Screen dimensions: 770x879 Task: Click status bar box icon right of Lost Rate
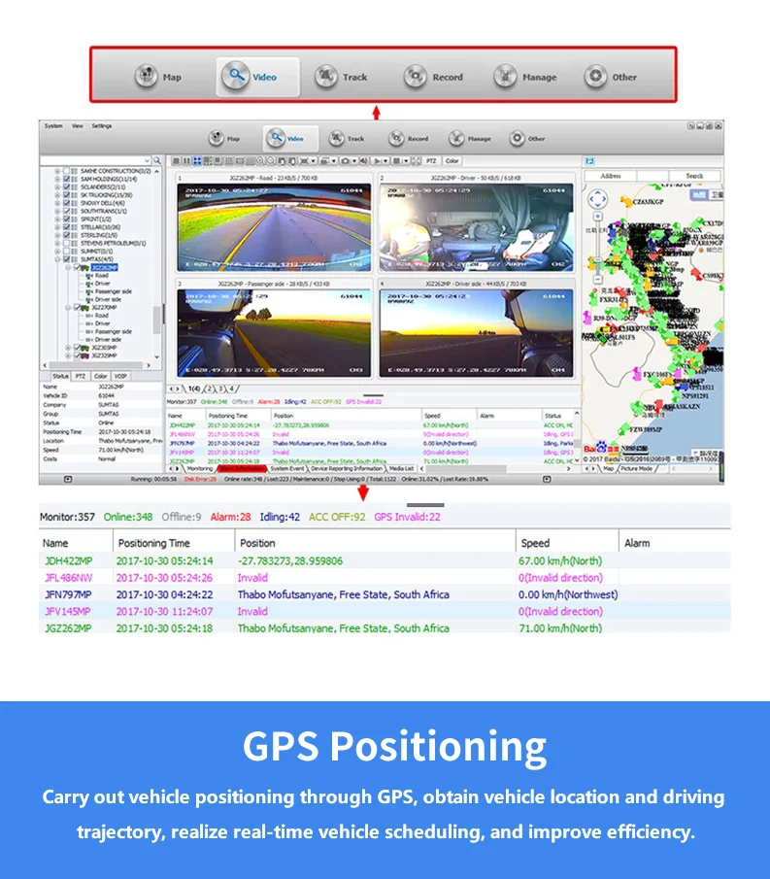pyautogui.click(x=547, y=479)
